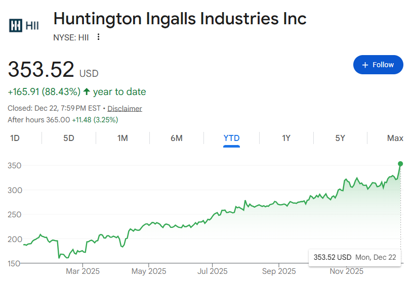Switch to the 5Y range tab
This screenshot has height=285, width=413.
340,138
